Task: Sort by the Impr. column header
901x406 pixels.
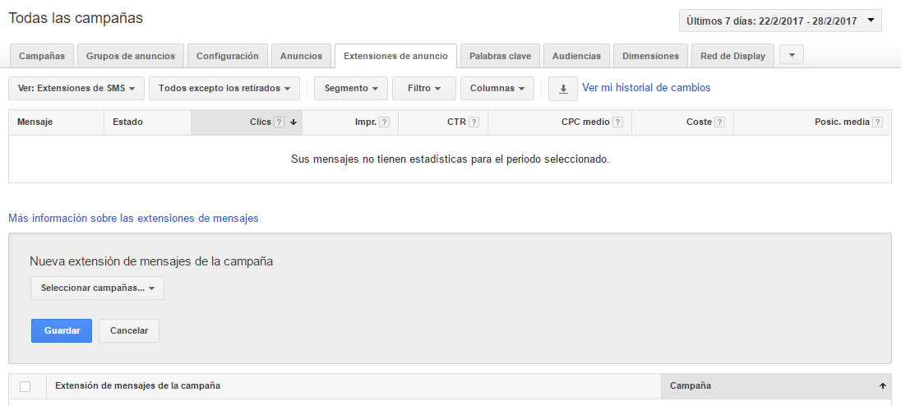Action: [350, 122]
